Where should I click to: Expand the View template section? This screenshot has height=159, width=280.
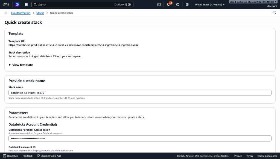pyautogui.click(x=21, y=65)
